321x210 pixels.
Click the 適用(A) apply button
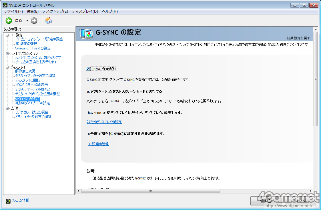(x=266, y=201)
